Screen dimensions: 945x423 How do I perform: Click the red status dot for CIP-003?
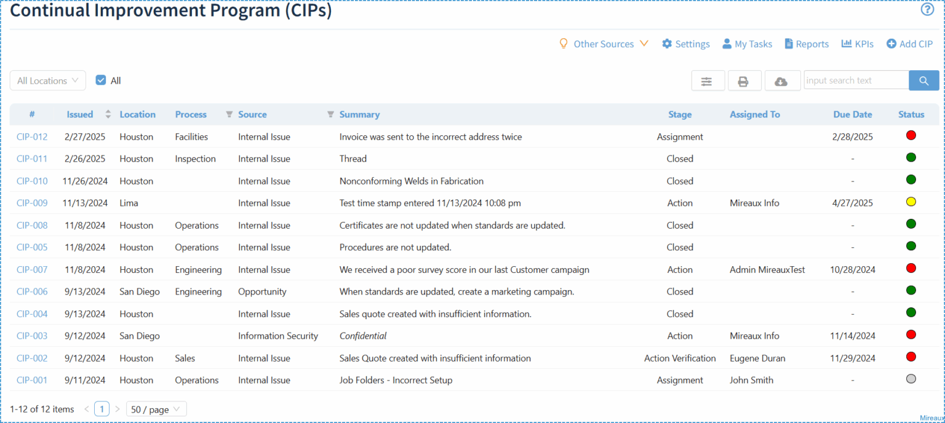911,334
